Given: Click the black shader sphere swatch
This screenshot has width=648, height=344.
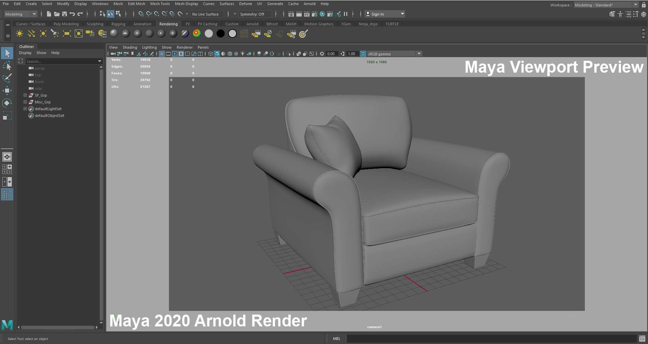Looking at the screenshot, I should [220, 33].
